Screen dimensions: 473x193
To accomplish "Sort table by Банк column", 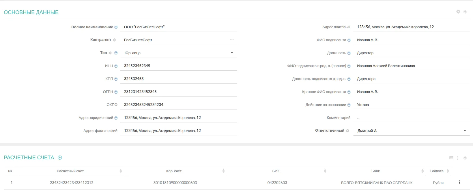I will (x=422, y=171).
